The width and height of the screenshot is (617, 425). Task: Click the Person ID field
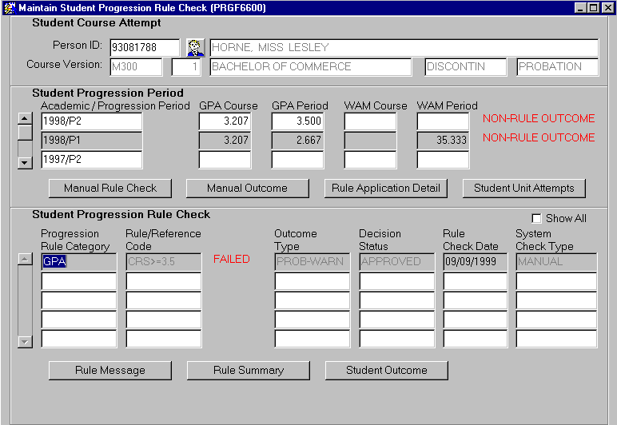pyautogui.click(x=145, y=48)
